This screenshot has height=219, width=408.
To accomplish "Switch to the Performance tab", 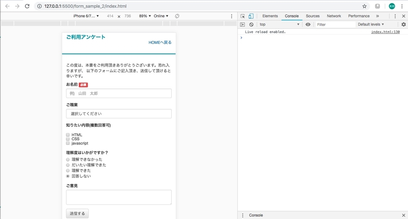I will pos(359,16).
